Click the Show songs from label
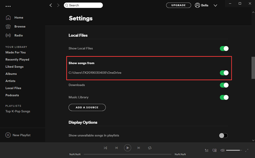Image resolution: width=255 pixels, height=158 pixels. (x=81, y=63)
